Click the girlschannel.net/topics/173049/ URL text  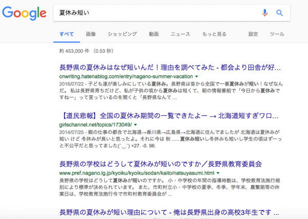(95, 125)
